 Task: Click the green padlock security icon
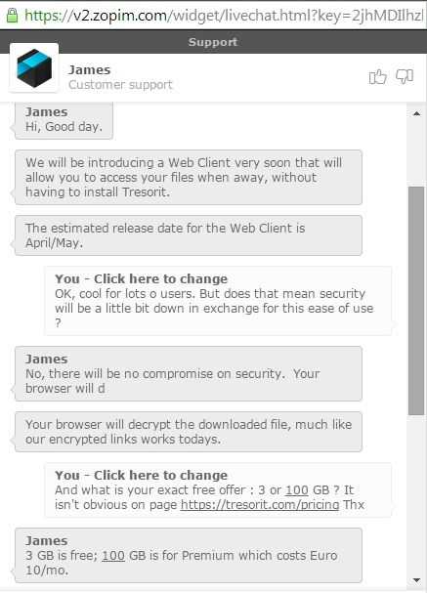click(x=12, y=15)
